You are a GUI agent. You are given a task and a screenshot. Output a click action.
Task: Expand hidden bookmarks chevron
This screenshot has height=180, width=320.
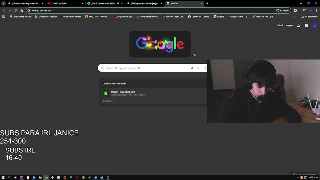tap(294, 17)
